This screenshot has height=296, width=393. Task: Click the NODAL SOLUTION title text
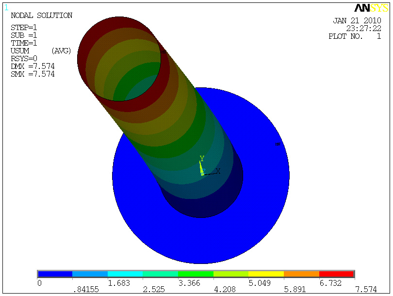[42, 16]
